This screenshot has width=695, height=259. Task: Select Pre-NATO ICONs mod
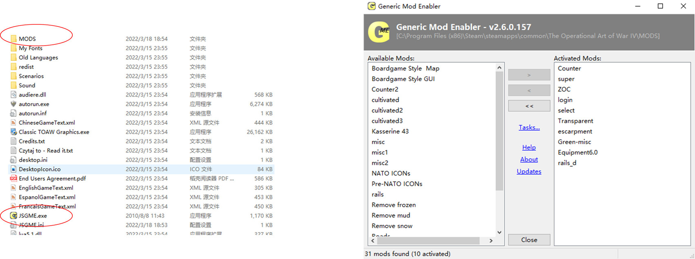click(x=397, y=184)
